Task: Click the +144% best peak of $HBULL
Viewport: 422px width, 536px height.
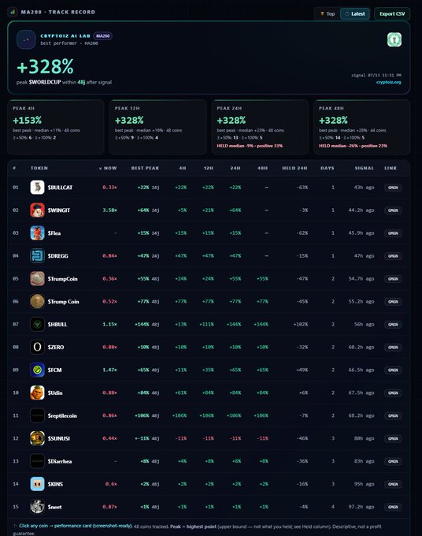Action: coord(142,324)
